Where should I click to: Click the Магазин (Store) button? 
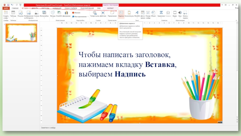77,13
